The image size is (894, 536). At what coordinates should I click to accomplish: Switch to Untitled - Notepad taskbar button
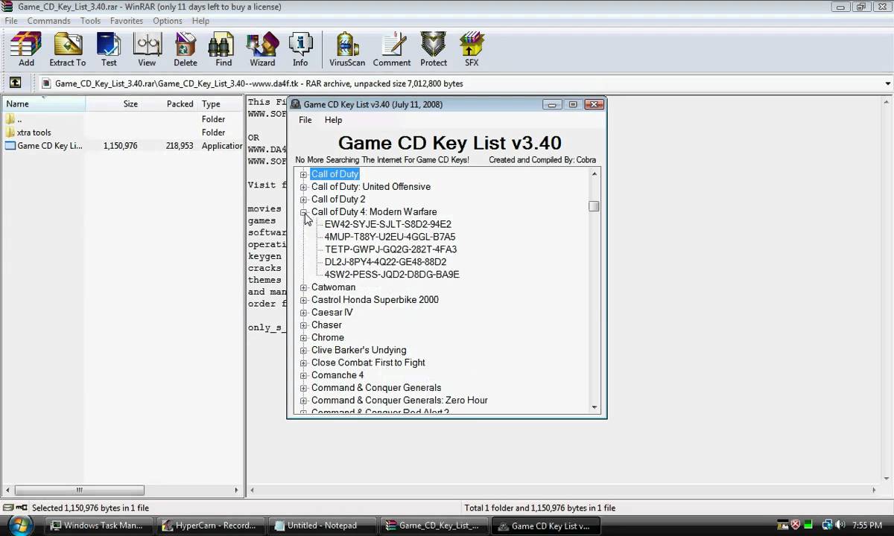321,526
